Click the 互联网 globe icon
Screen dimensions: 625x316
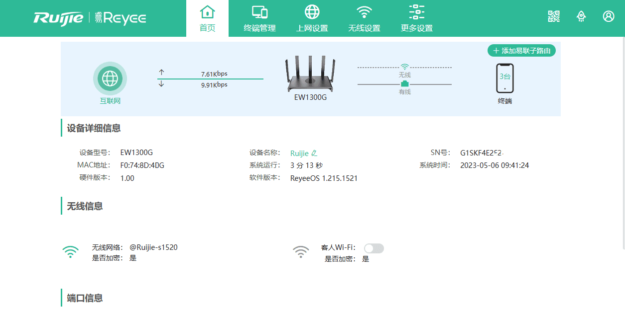(110, 79)
